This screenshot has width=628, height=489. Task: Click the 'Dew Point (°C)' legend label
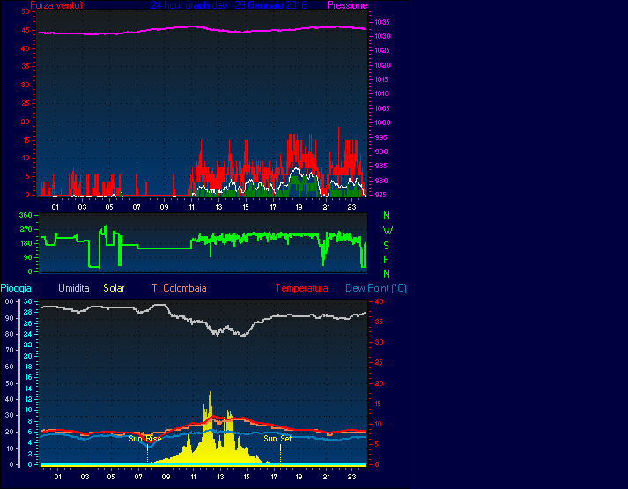tap(376, 288)
